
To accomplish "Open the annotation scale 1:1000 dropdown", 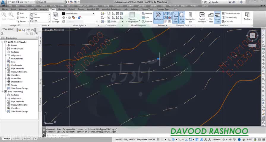I will click(216, 139).
